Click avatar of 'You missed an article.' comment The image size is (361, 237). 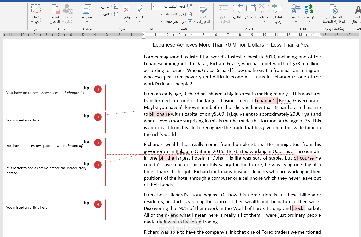coord(98,117)
